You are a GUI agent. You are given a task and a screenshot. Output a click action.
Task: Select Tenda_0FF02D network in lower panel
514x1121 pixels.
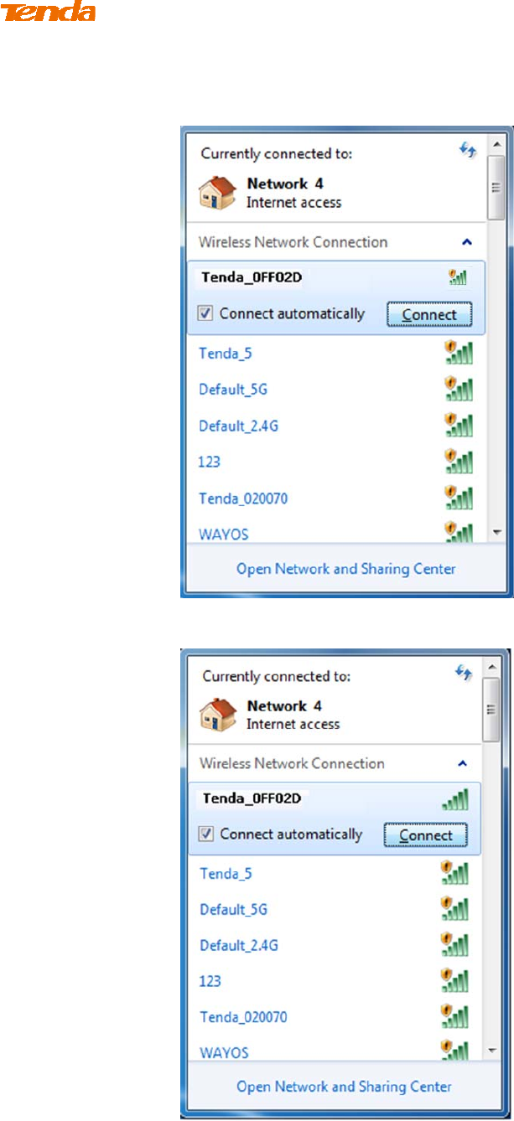252,798
